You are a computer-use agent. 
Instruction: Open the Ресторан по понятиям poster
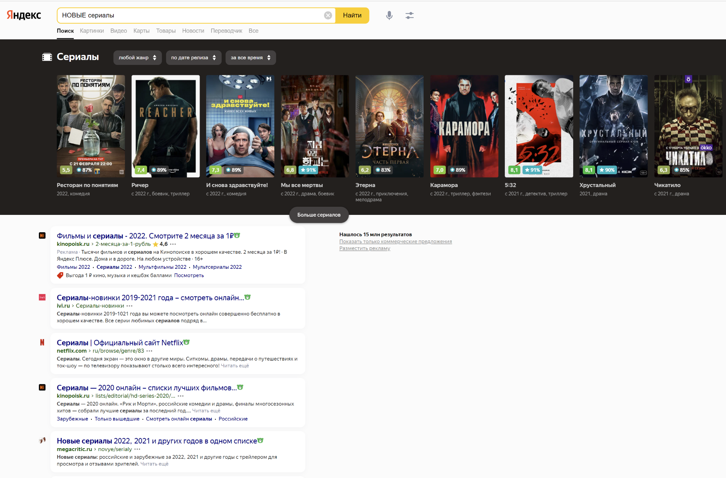coord(91,126)
